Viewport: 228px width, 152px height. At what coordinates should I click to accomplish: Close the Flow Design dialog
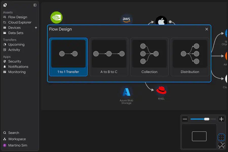207,29
